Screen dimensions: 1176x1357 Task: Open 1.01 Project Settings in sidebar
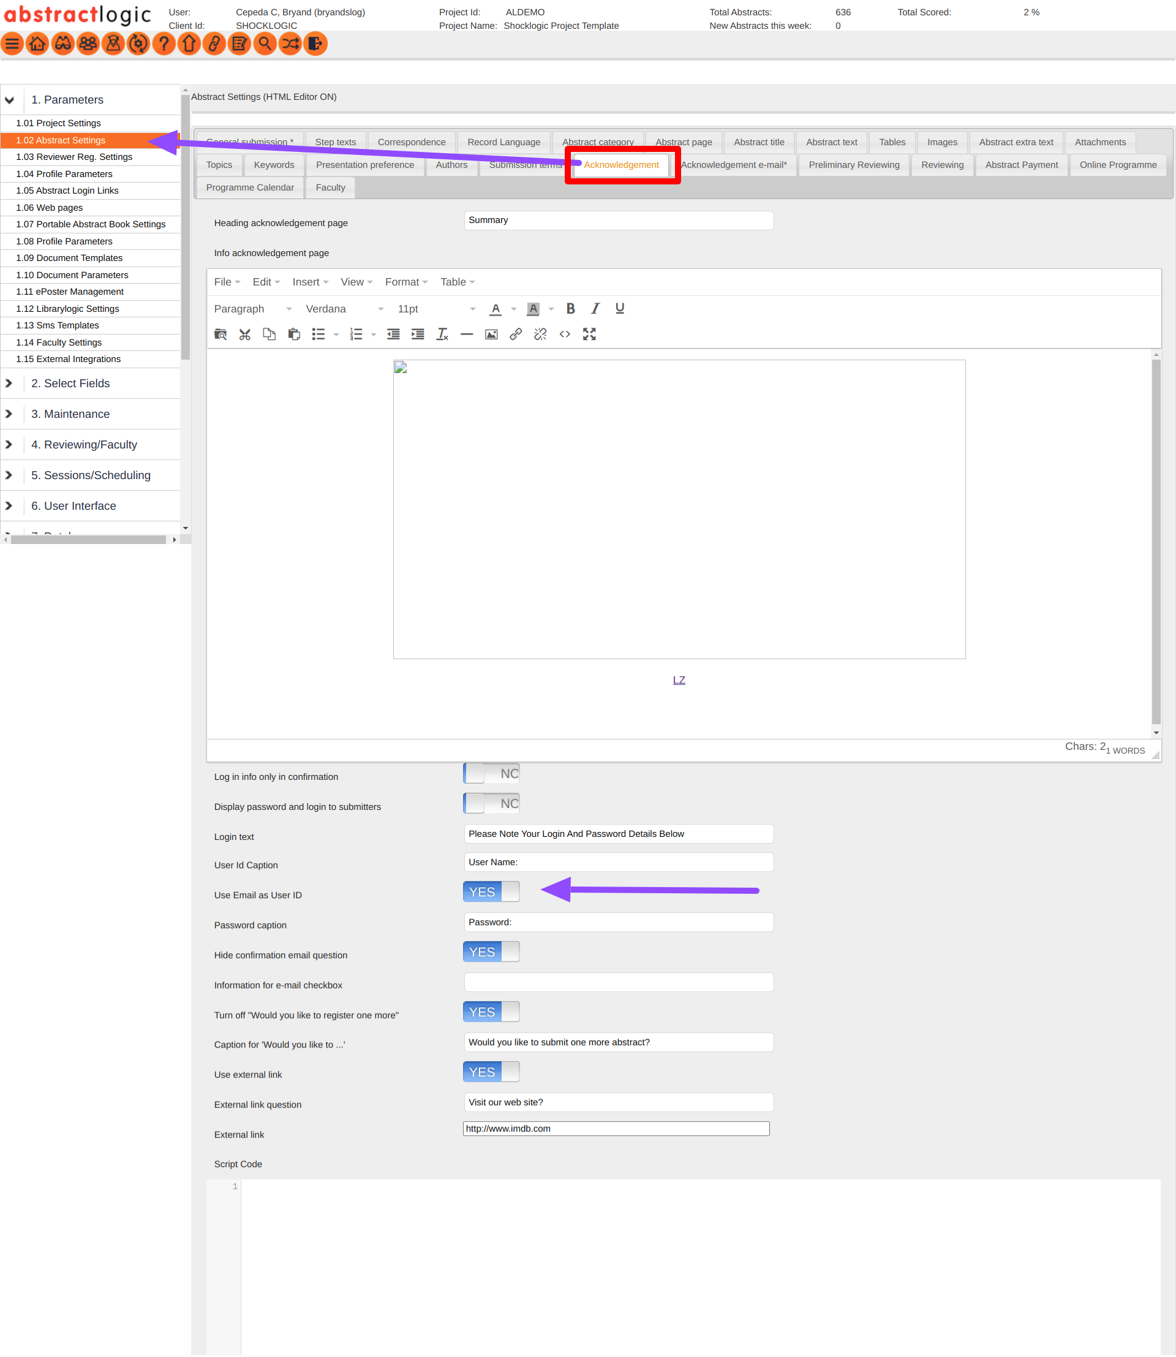[x=58, y=123]
